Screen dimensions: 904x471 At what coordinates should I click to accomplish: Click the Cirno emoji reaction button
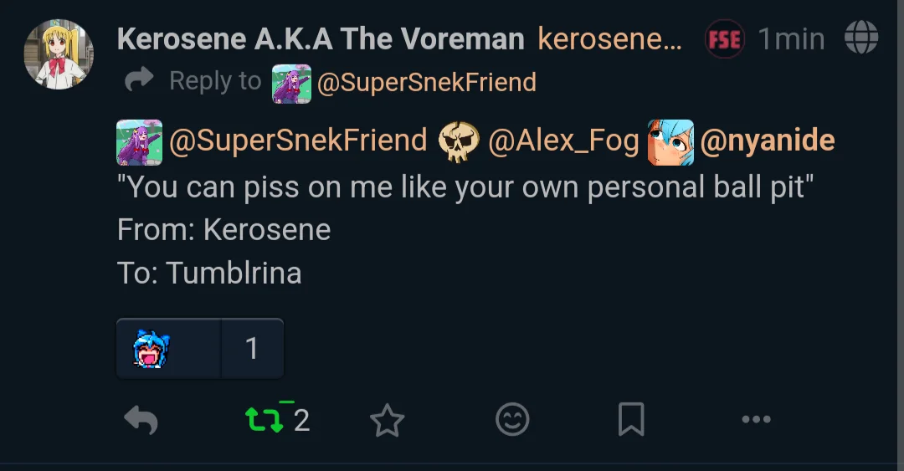click(x=152, y=348)
